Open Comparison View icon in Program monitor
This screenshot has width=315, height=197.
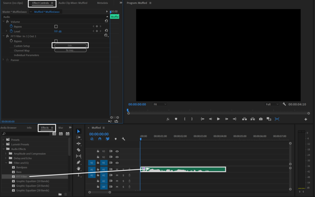coord(269,119)
